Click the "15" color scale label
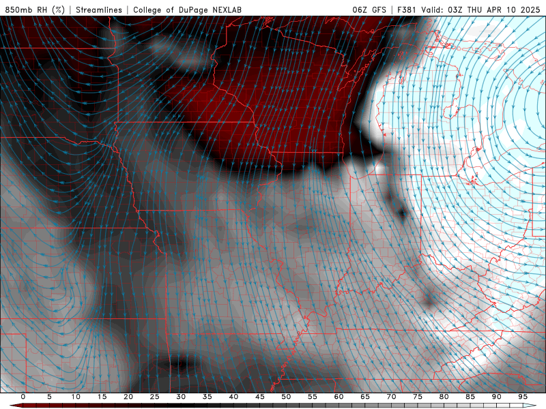Screen dimensions: 546x409 tap(102, 397)
